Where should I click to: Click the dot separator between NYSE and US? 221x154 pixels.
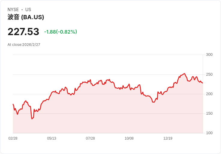[x=22, y=10]
